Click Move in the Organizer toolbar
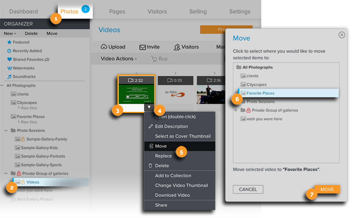The height and width of the screenshot is (218, 357). [x=52, y=33]
